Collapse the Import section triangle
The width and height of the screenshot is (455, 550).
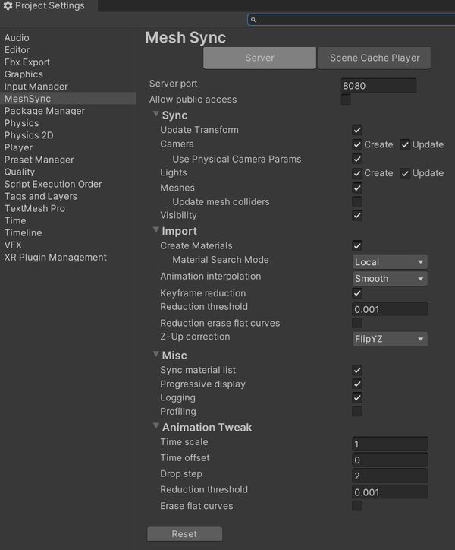156,232
